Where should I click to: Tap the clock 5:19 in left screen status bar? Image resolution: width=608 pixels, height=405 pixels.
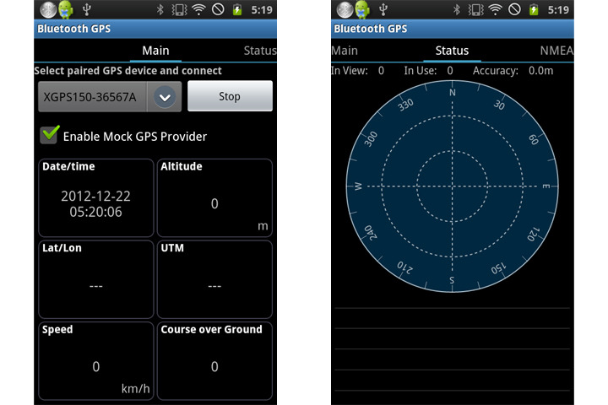262,9
